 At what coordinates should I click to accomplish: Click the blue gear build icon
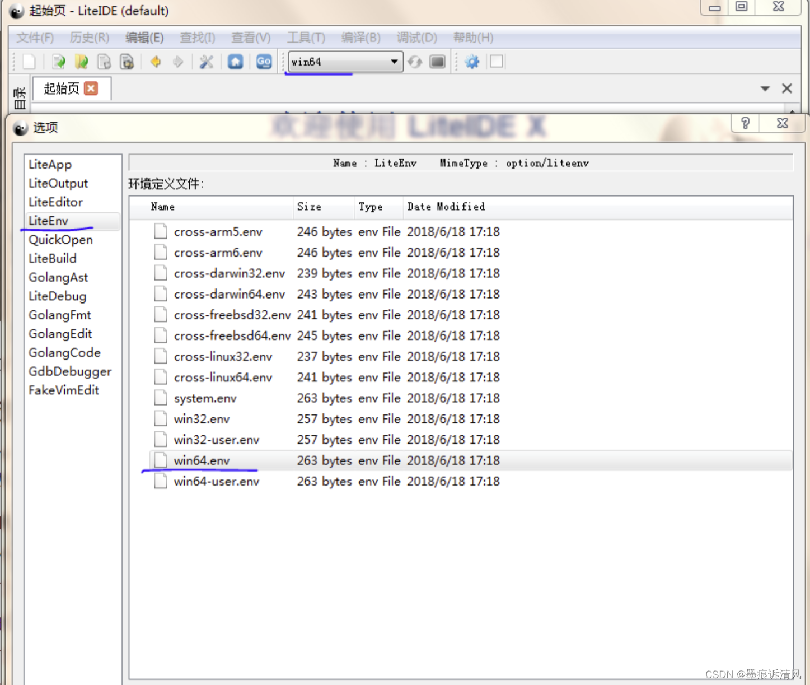pyautogui.click(x=472, y=62)
